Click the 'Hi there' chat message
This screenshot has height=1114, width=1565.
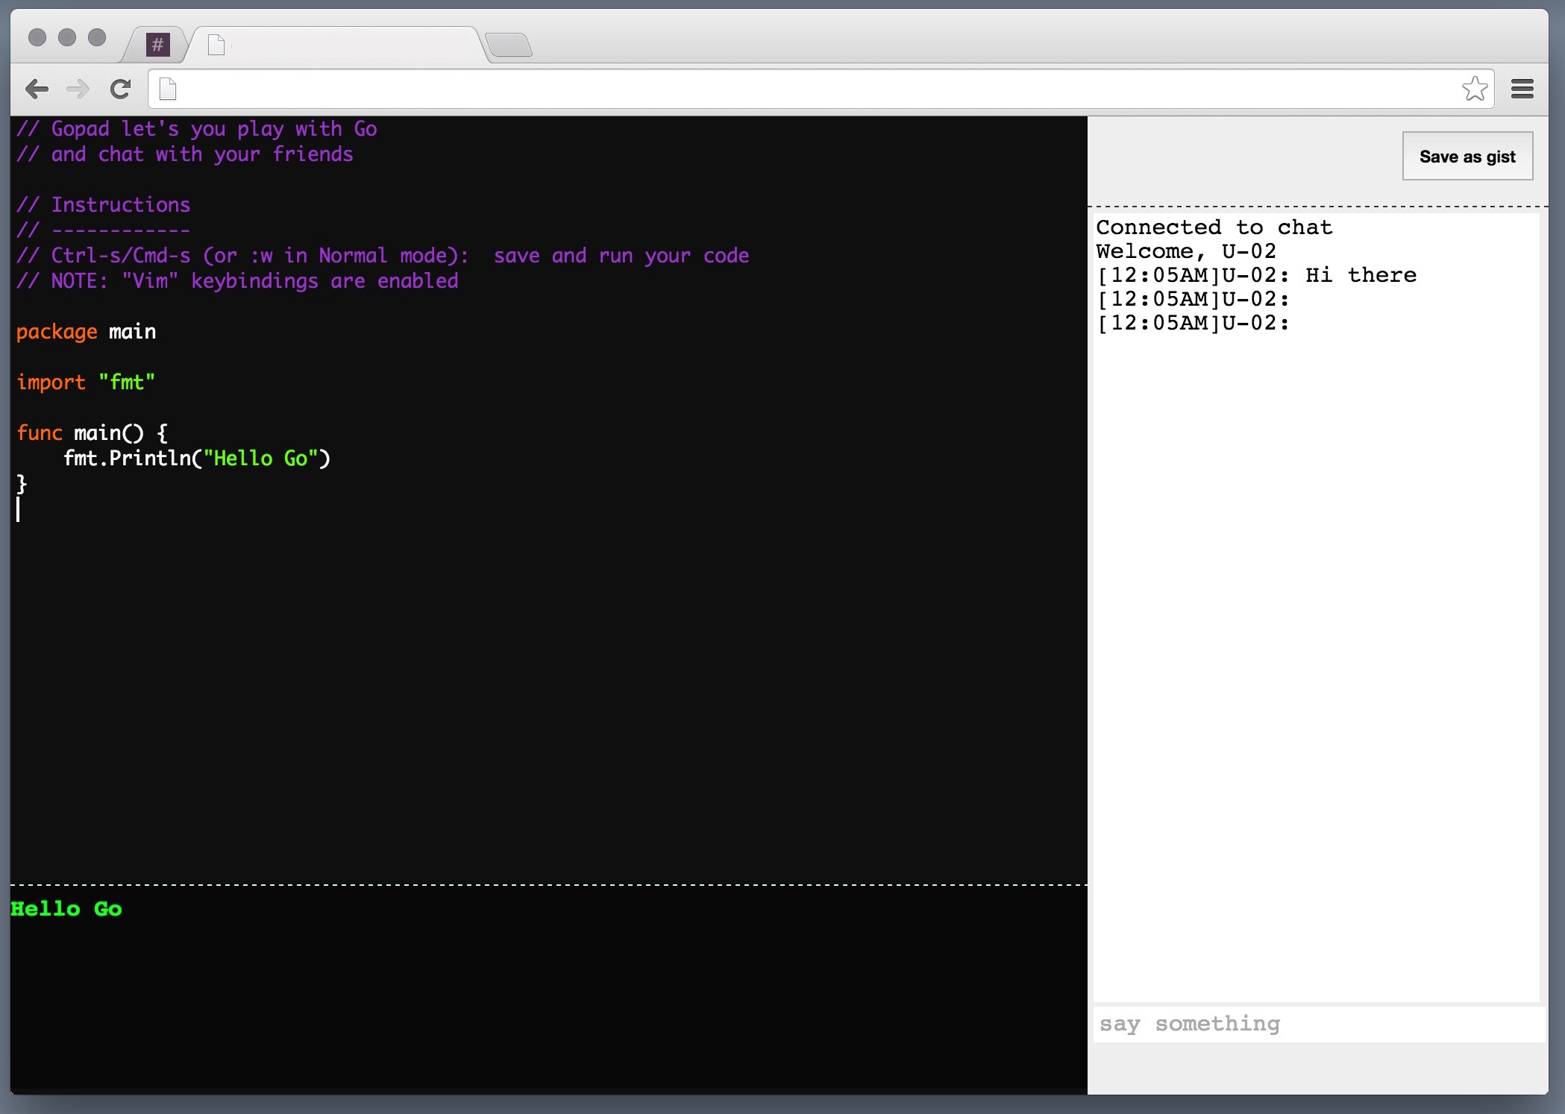tap(1360, 275)
